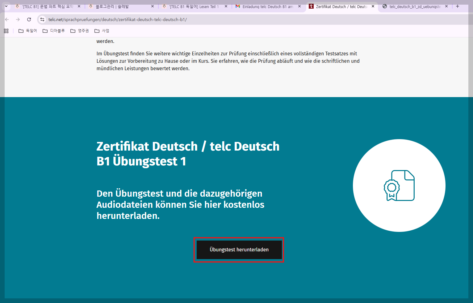The image size is (473, 303).
Task: Open a new browser tab
Action: click(x=458, y=6)
